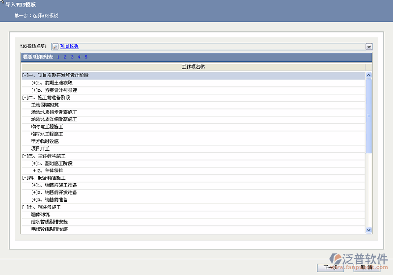Open the 项目模板 link
Viewport: 393px width, 275px height.
pyautogui.click(x=69, y=46)
